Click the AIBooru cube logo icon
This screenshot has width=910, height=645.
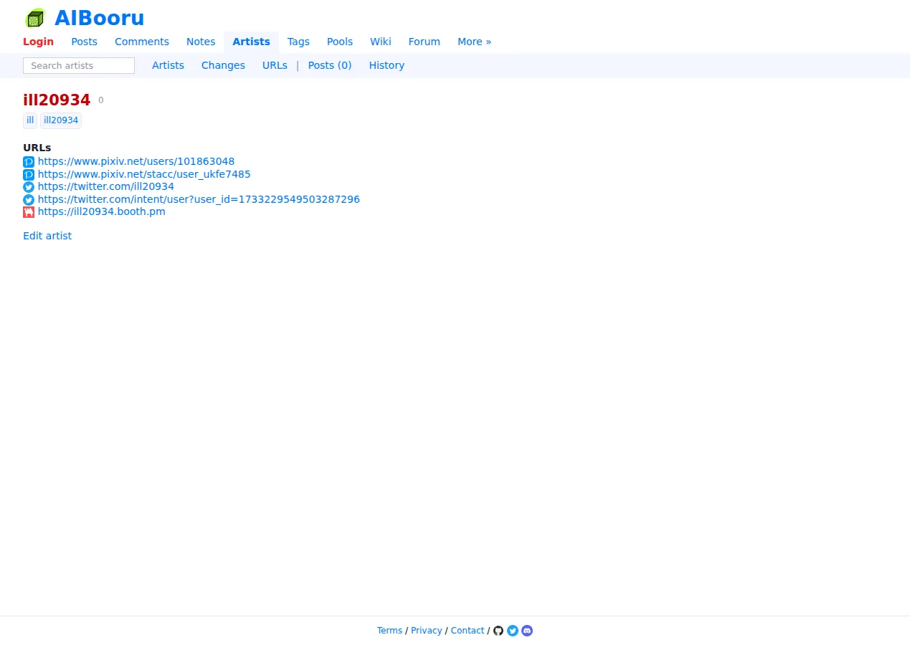tap(35, 18)
